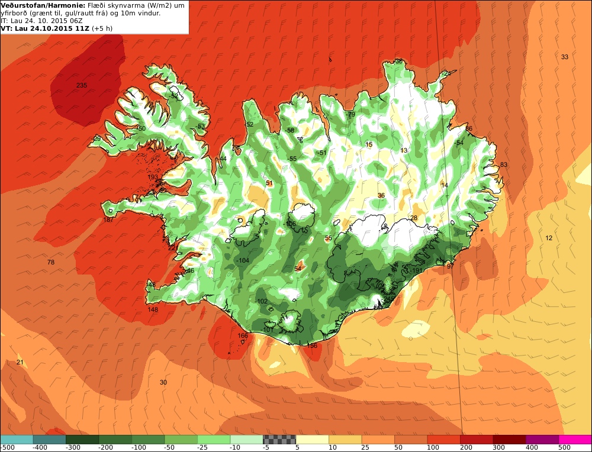
Task: Click the darkest green swatch between -300 and -200
Action: [82, 440]
